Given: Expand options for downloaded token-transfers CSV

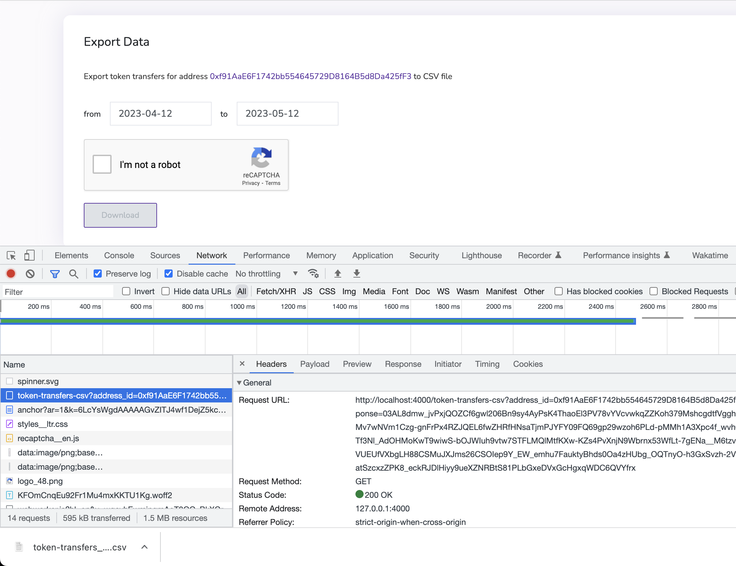Looking at the screenshot, I should pos(144,547).
